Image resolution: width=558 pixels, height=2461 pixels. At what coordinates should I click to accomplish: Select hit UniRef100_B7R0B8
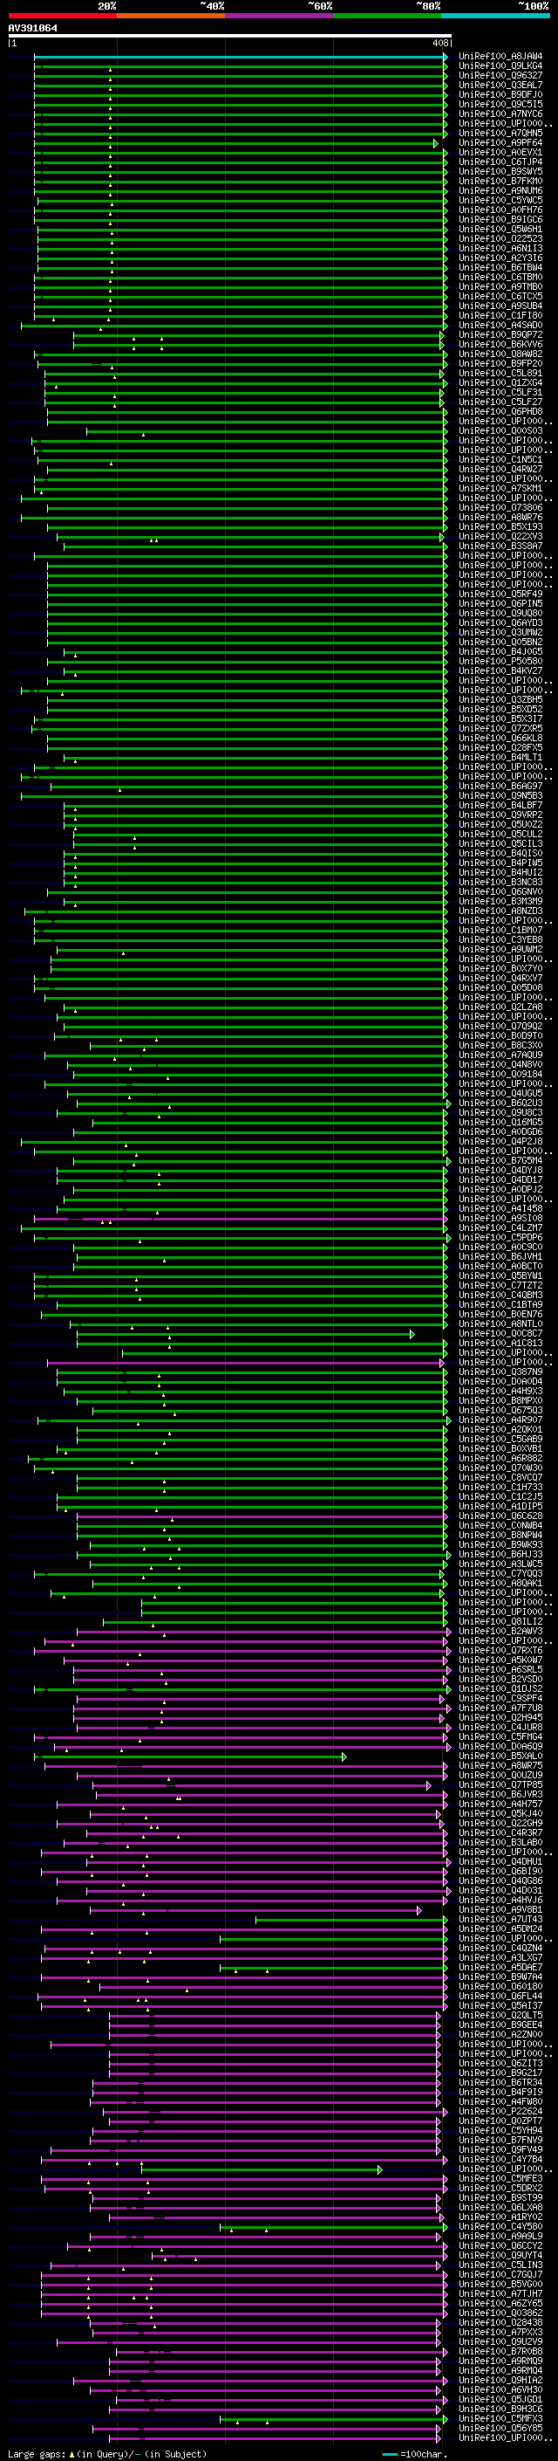pos(500,2352)
